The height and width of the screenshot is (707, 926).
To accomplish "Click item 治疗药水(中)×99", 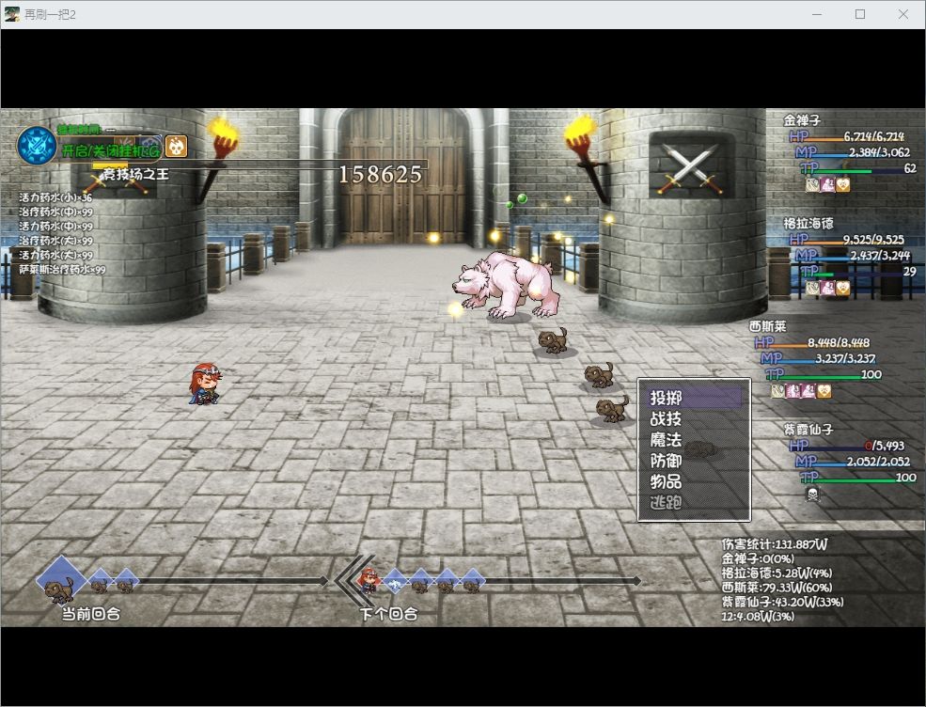I will [55, 212].
